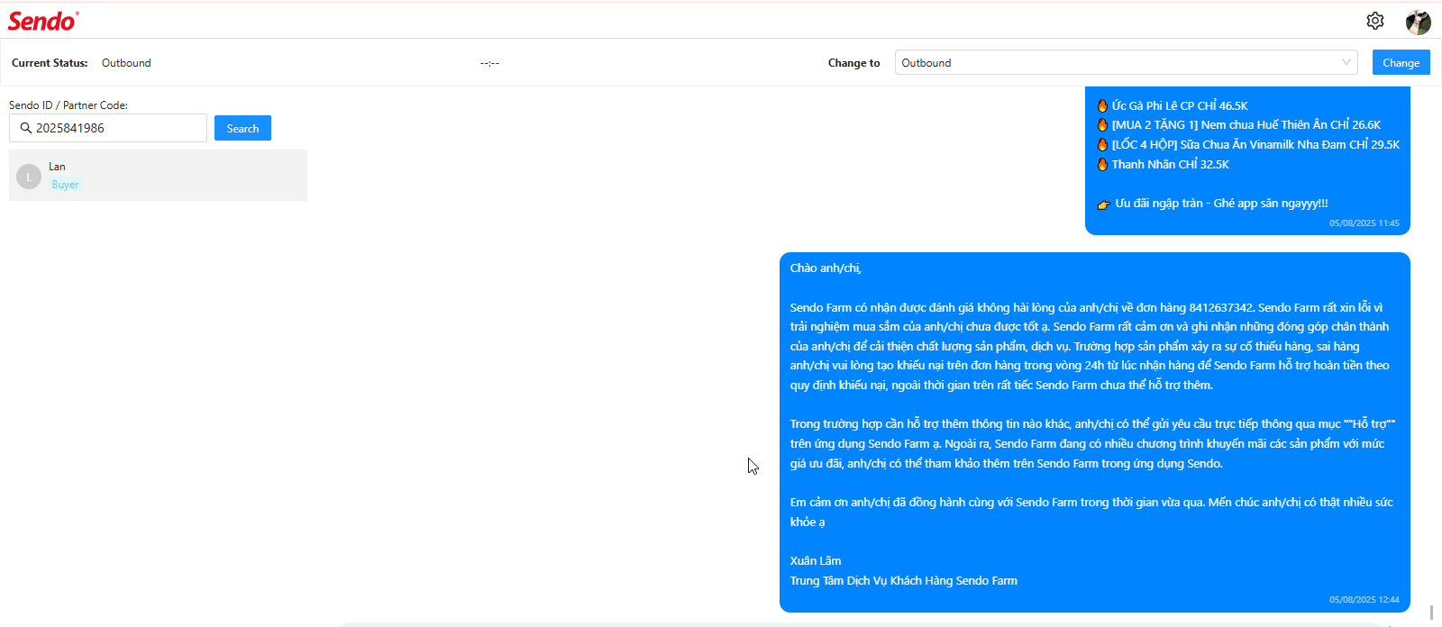Click the Buyer tag under Lan
The height and width of the screenshot is (627, 1442).
click(65, 185)
